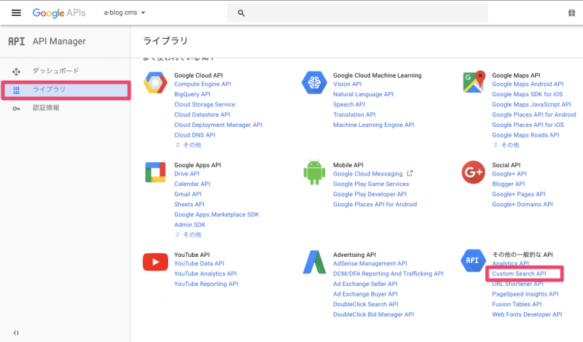Viewport: 583px width, 342px height.
Task: Click the Advertising API AdWords icon
Action: coord(314,261)
